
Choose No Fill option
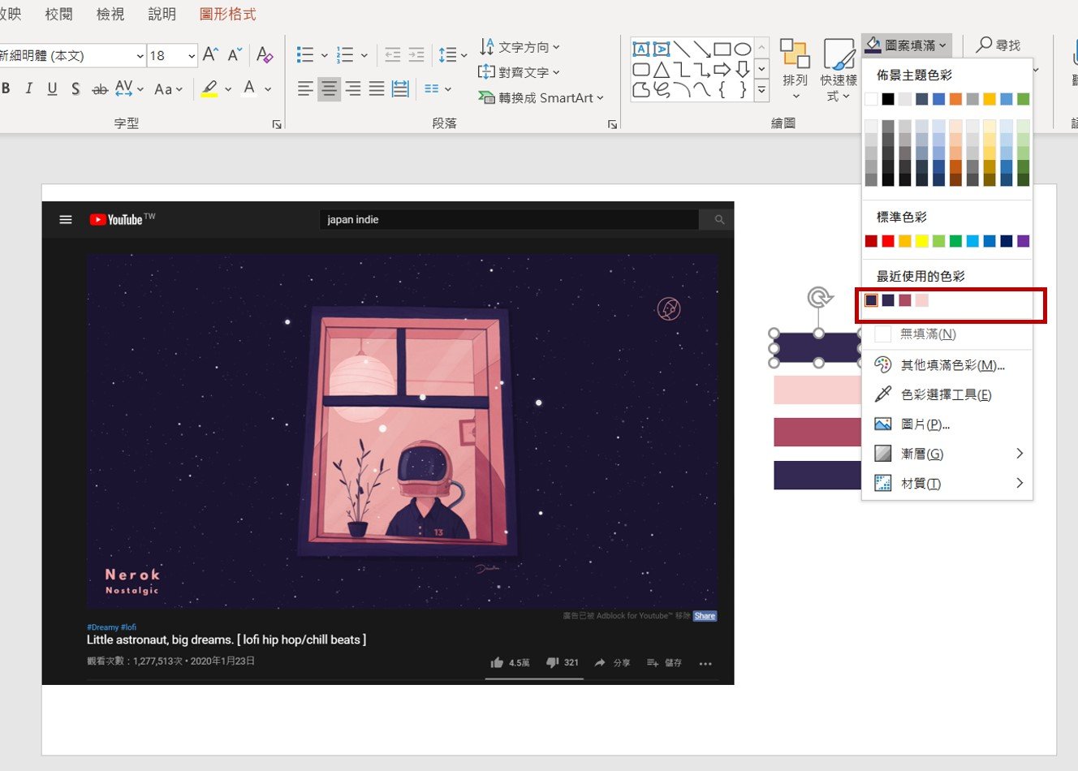coord(946,334)
